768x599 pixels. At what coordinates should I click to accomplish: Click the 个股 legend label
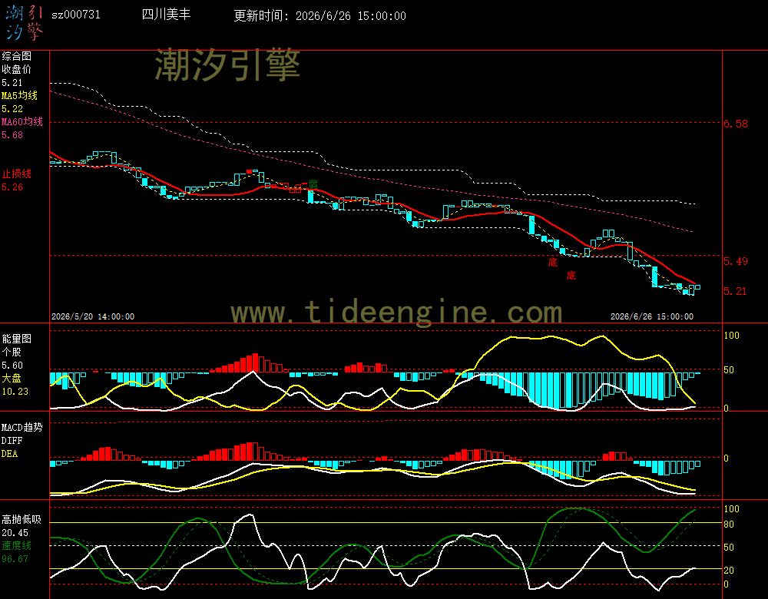pyautogui.click(x=12, y=352)
